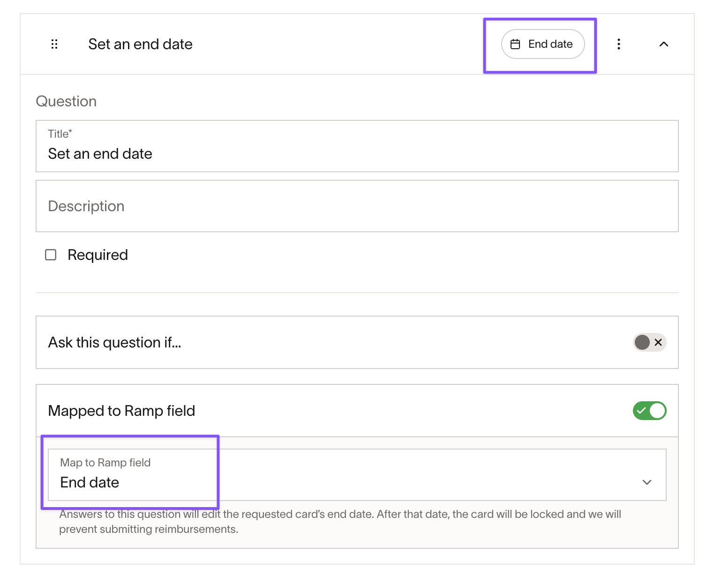
Task: Click the End date type pill button
Action: click(543, 44)
